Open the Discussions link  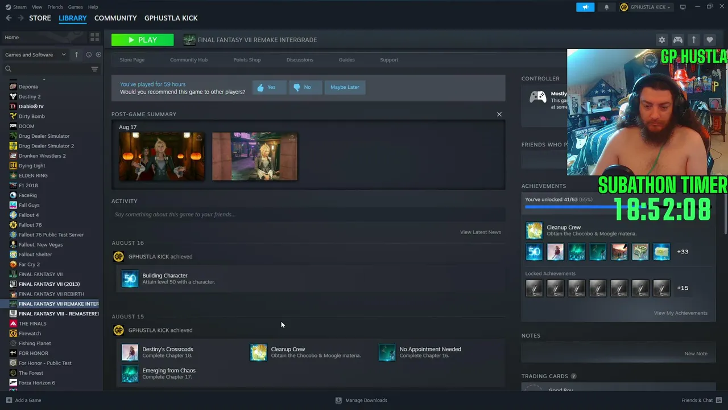300,60
